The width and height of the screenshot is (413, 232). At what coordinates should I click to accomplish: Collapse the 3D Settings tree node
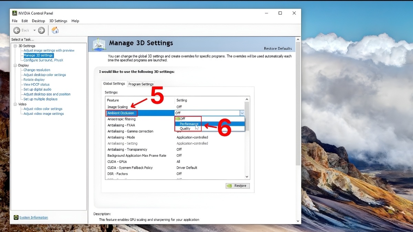click(15, 46)
